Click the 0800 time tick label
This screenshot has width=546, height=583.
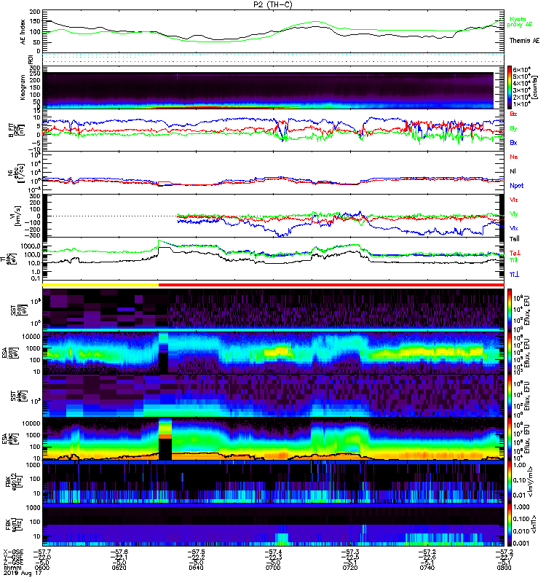(x=505, y=568)
